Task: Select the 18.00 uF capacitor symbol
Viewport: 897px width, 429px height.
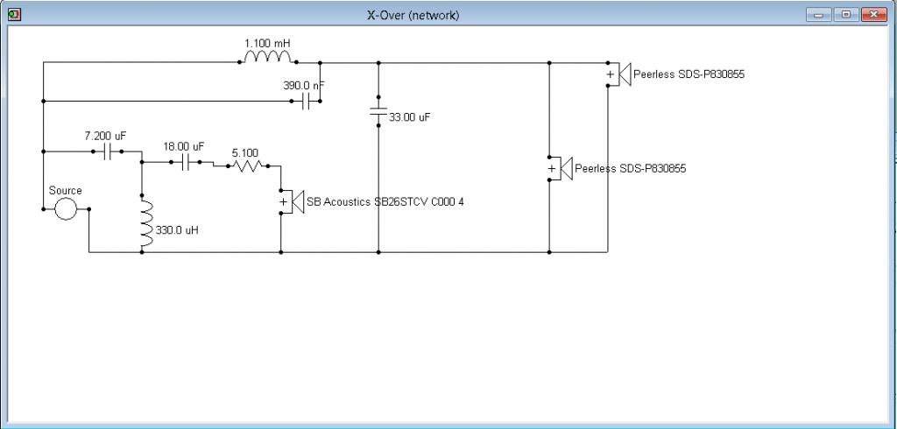Action: tap(185, 163)
